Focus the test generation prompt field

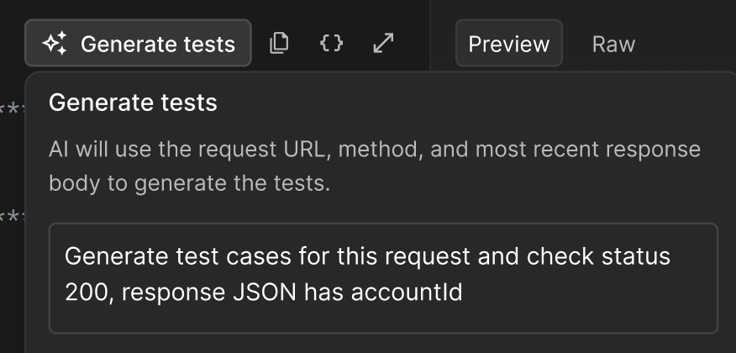(383, 277)
